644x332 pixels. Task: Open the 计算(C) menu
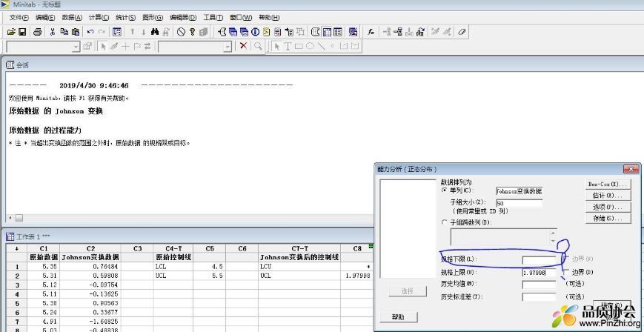(x=99, y=17)
